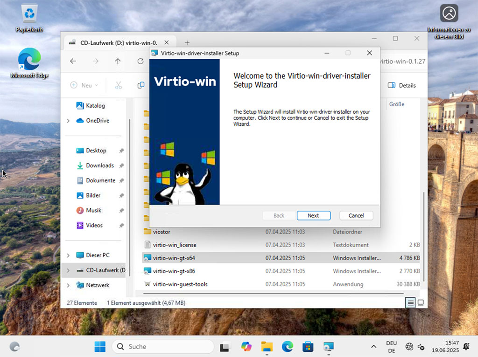Open Bilder quick access folder
Image resolution: width=478 pixels, height=357 pixels.
(93, 195)
